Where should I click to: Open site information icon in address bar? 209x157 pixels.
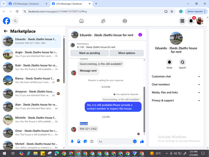tap(25, 11)
